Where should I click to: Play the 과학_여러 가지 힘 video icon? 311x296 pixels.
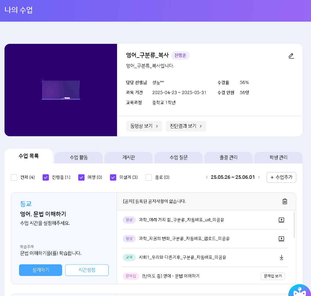coord(281,220)
